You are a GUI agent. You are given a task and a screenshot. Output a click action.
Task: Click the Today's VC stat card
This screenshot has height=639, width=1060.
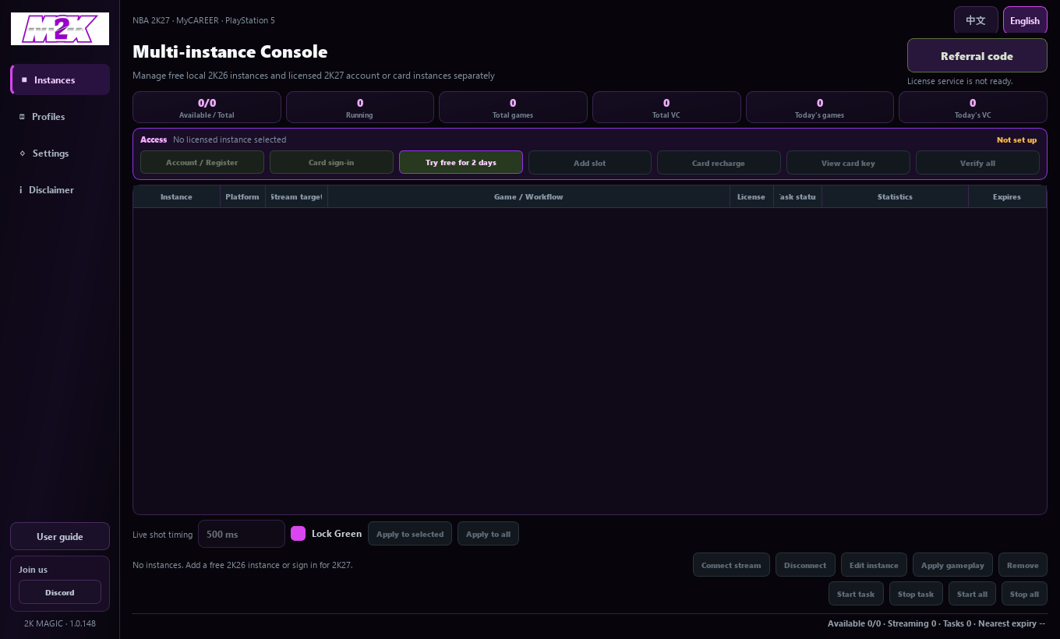[x=973, y=108]
